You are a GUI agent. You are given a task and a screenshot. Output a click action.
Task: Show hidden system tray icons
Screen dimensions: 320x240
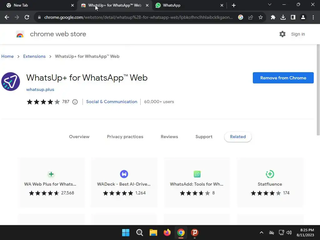pos(262,232)
